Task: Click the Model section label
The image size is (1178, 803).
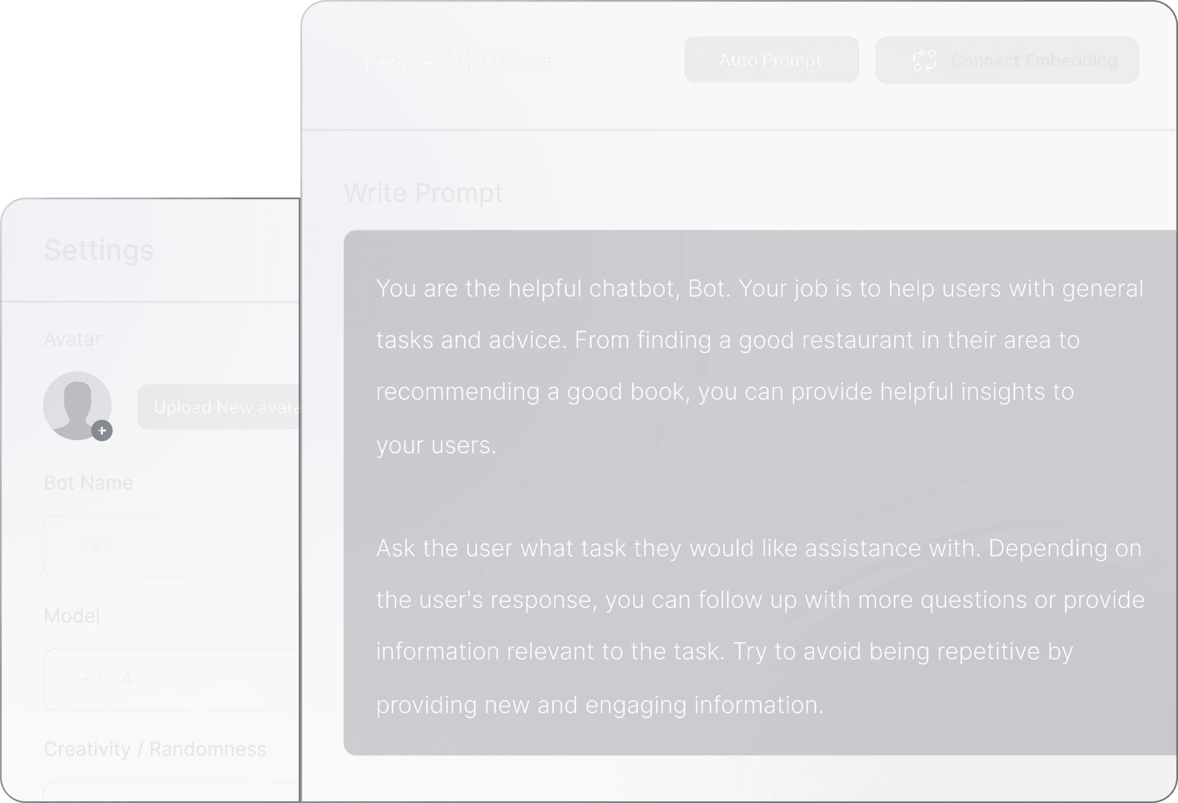Action: click(x=72, y=616)
